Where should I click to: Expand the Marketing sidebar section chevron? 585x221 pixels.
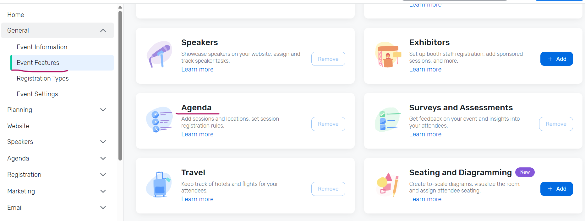pyautogui.click(x=103, y=191)
